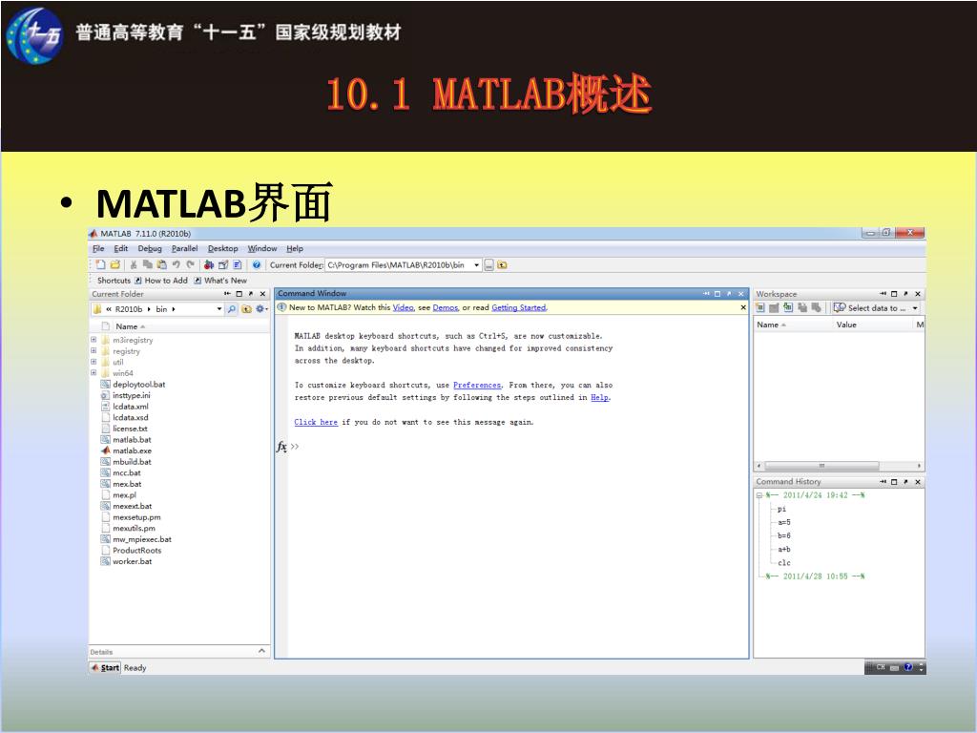The image size is (977, 733).
Task: Expand the win64 folder
Action: pyautogui.click(x=94, y=373)
